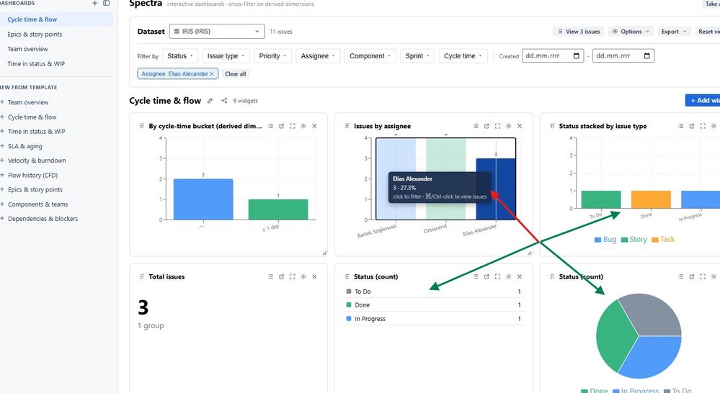Pop out the Issues by assignee widget
This screenshot has width=720, height=393.
[x=486, y=126]
